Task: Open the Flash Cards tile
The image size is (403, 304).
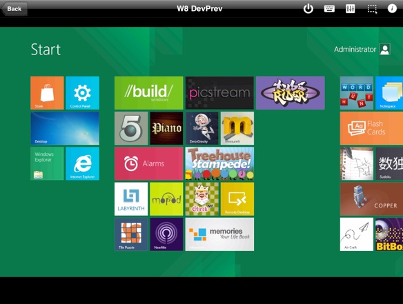Action: coord(371,128)
